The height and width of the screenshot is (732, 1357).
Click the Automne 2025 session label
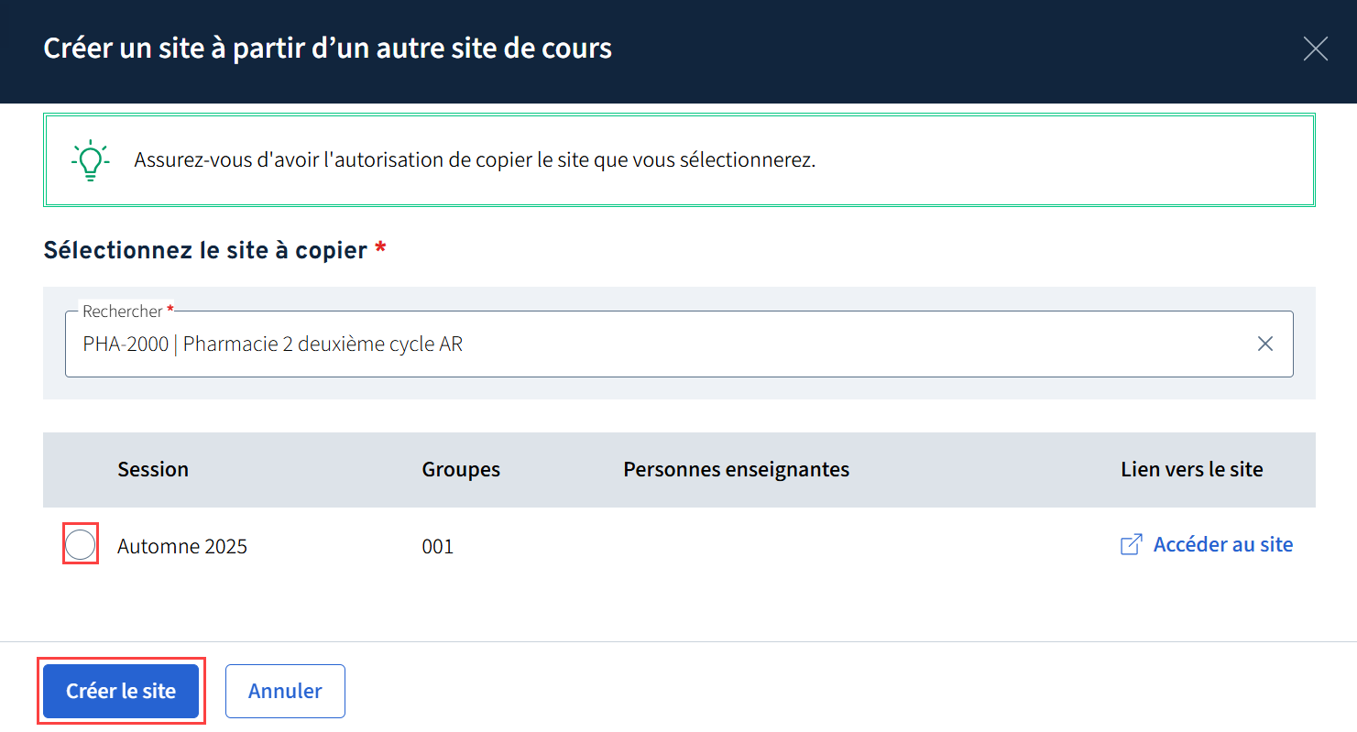tap(182, 547)
